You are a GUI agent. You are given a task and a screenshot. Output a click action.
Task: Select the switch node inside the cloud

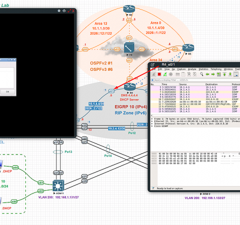[x=129, y=48]
